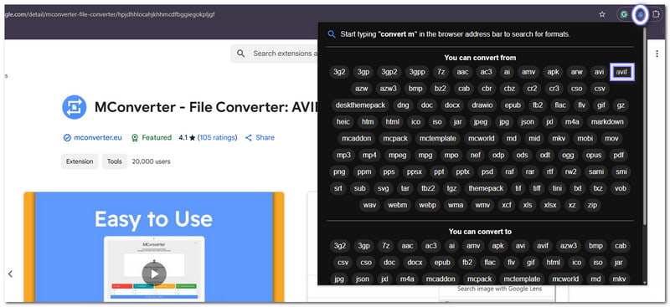Select themepack format chip

pos(486,188)
